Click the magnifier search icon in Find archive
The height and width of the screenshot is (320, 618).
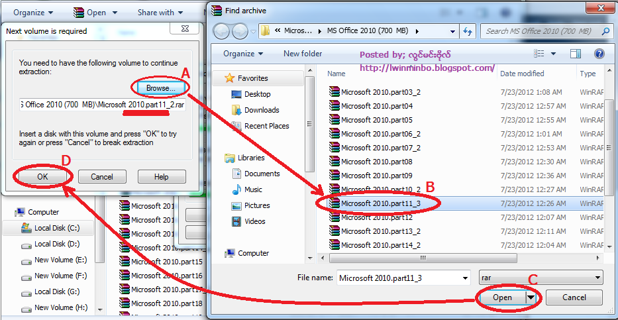(x=605, y=31)
